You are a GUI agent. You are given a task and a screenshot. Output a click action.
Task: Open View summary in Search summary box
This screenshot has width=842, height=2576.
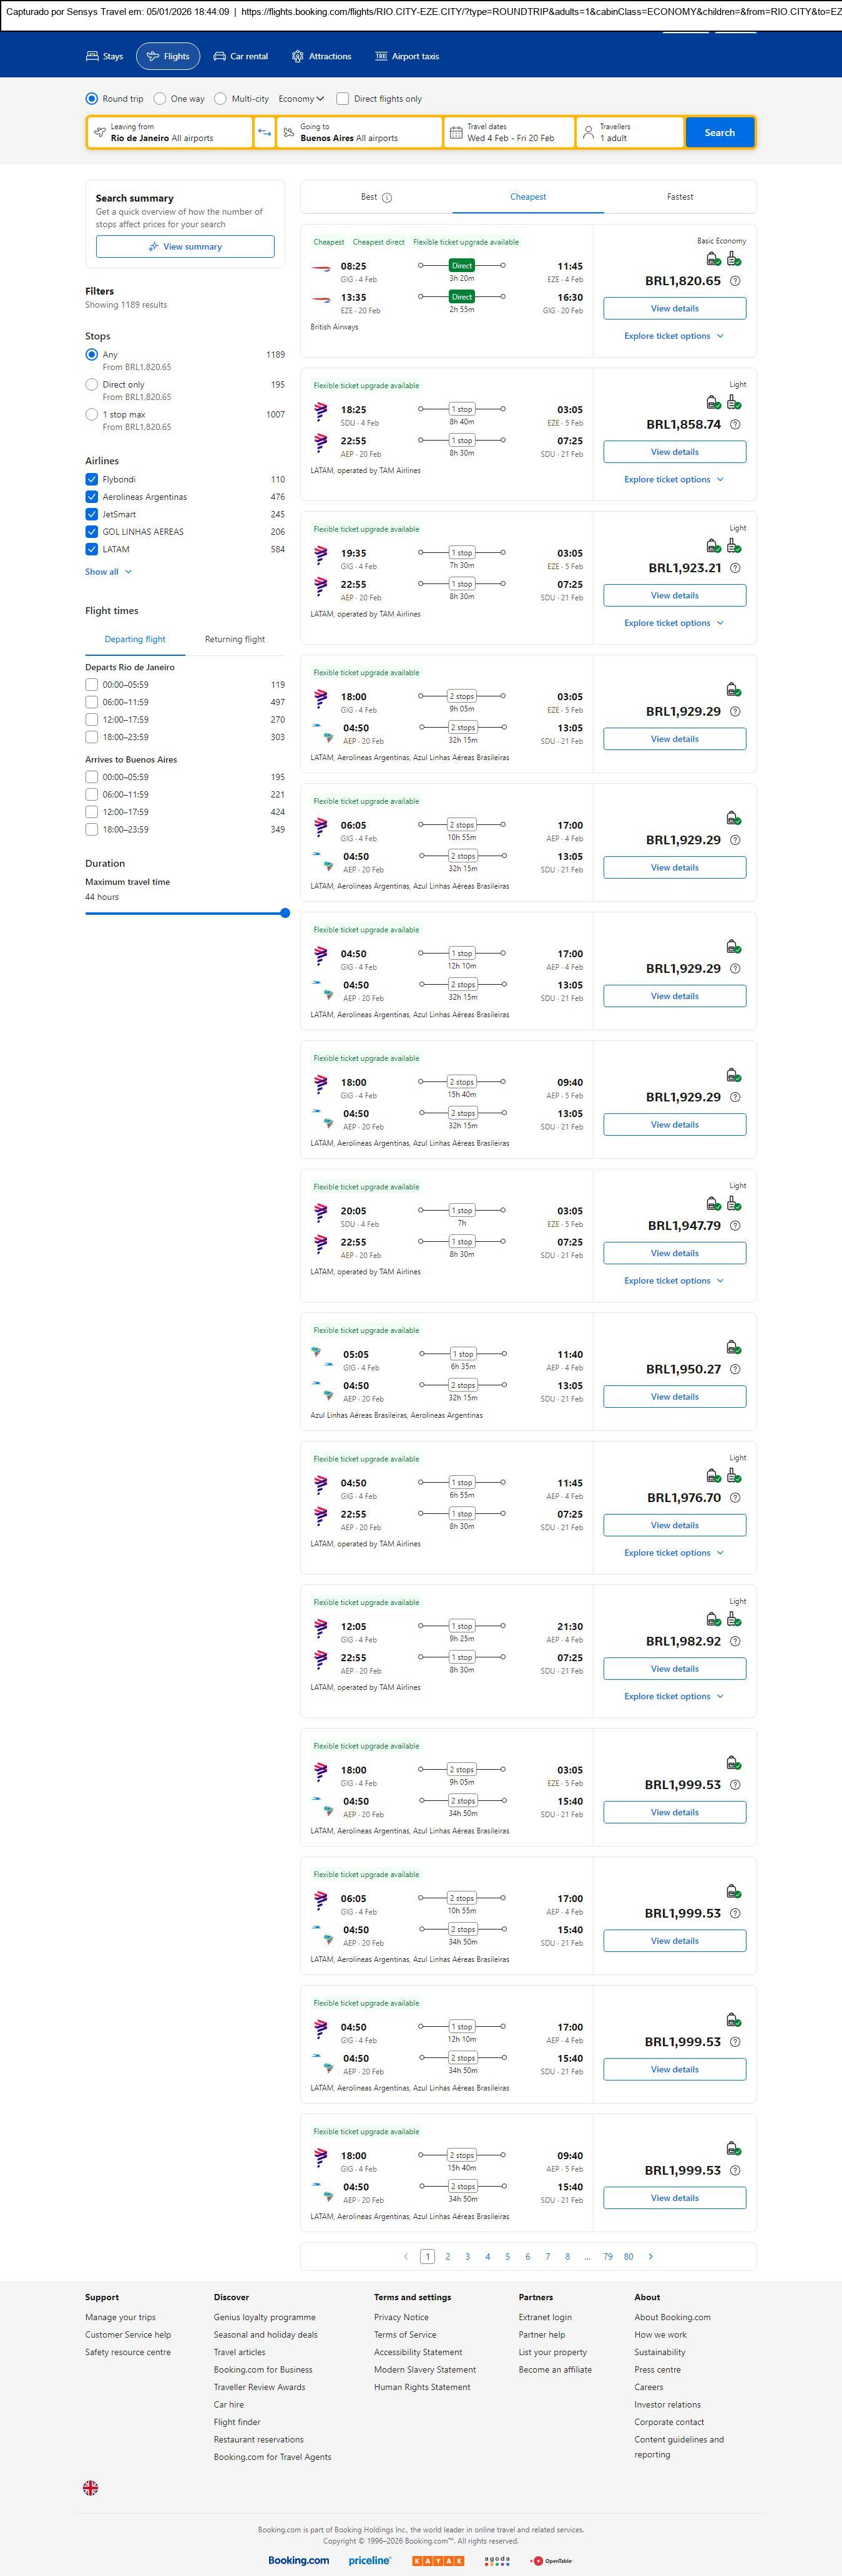point(185,247)
